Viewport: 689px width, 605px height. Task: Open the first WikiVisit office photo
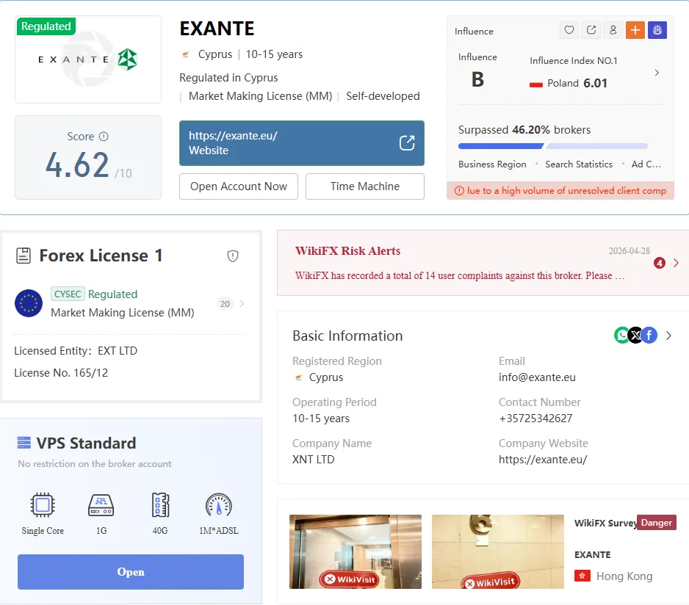pyautogui.click(x=355, y=551)
